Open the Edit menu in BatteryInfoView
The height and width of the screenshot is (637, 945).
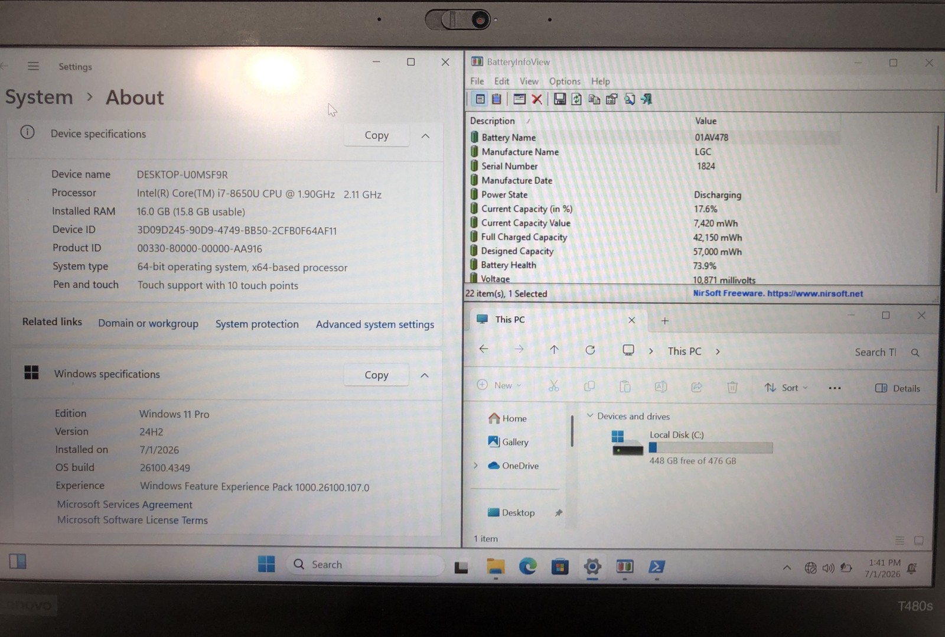[x=501, y=81]
